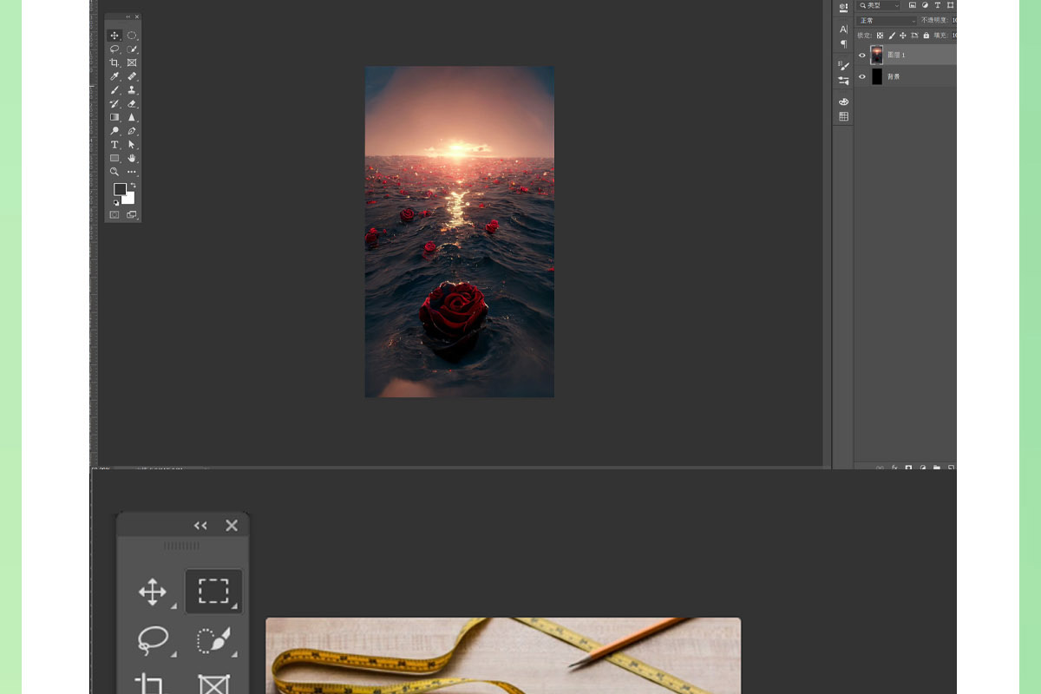Screen dimensions: 1041x694
Task: Activate the Hand tool
Action: 132,158
